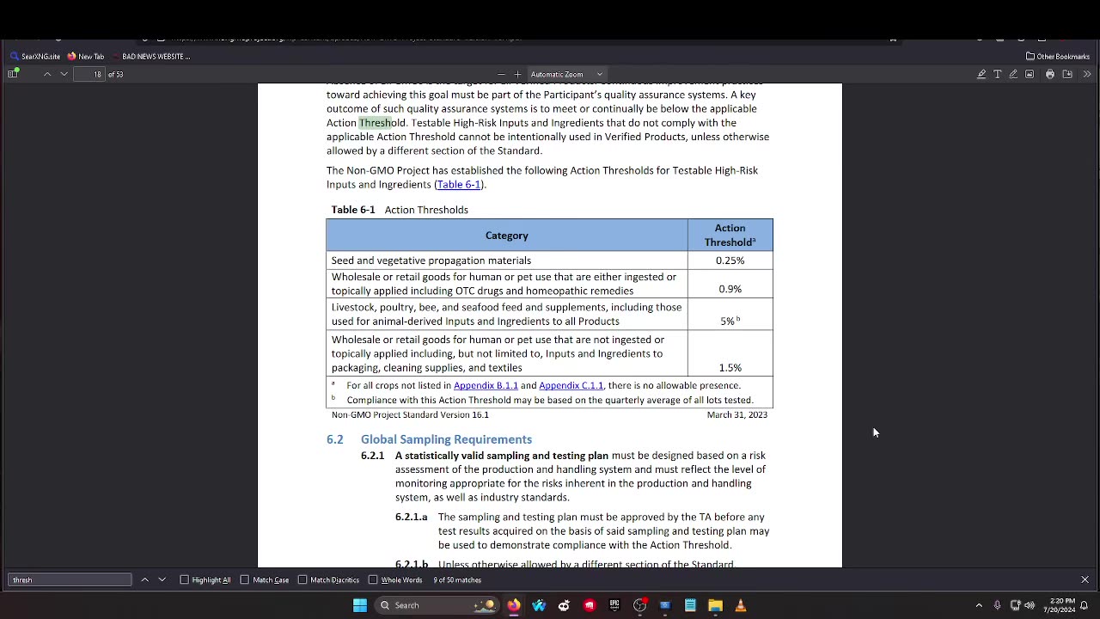This screenshot has width=1100, height=619.
Task: Open Epic Games Launcher from taskbar
Action: pos(614,605)
